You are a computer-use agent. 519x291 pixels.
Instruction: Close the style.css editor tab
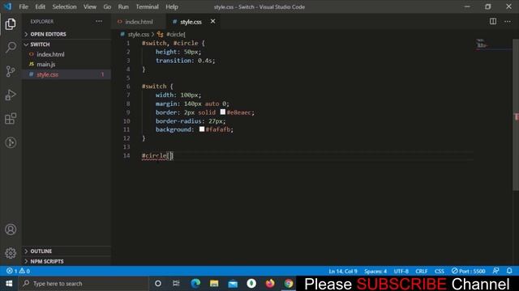[212, 22]
